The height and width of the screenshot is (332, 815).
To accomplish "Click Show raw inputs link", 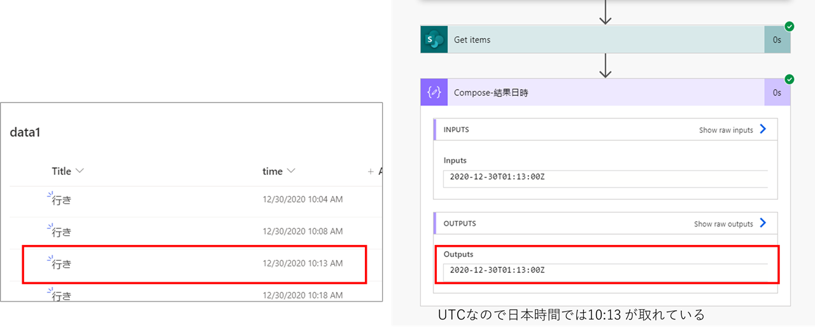I will point(732,130).
